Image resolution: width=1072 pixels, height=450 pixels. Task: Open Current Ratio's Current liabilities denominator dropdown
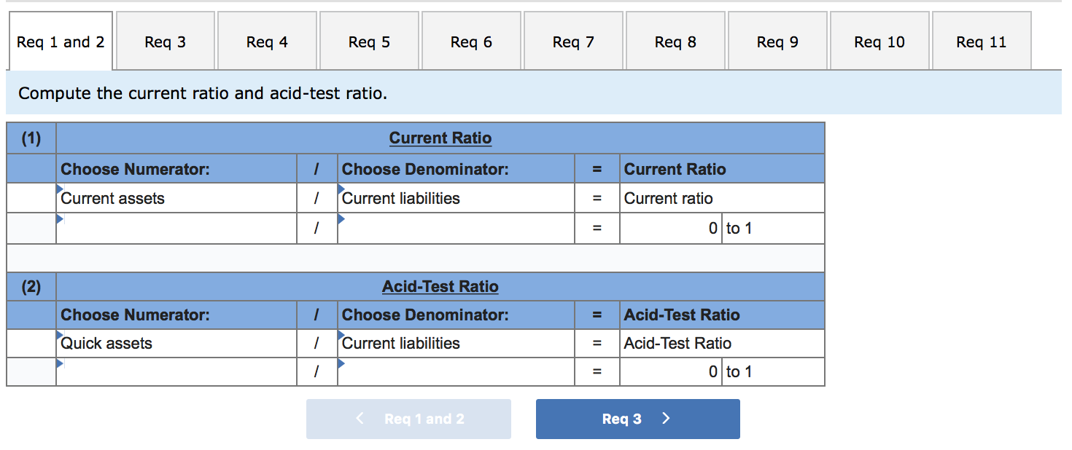click(455, 198)
